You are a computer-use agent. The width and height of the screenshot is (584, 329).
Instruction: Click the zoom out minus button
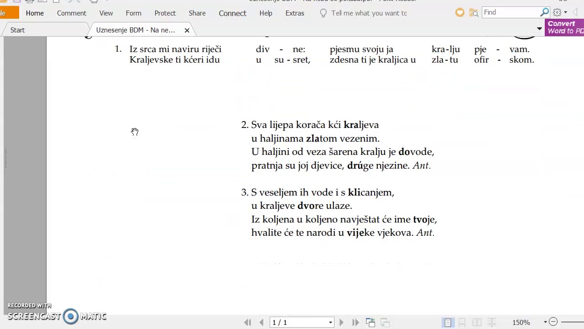coord(553,322)
